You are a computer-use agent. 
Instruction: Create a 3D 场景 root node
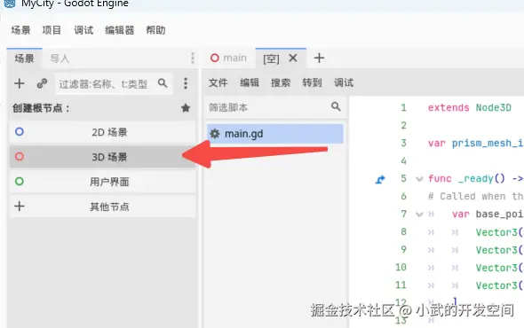click(x=103, y=157)
